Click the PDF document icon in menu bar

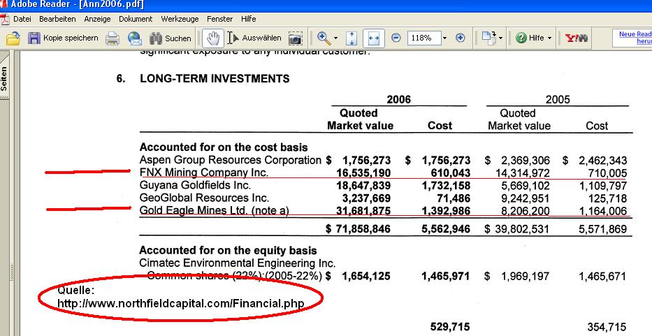click(5, 19)
